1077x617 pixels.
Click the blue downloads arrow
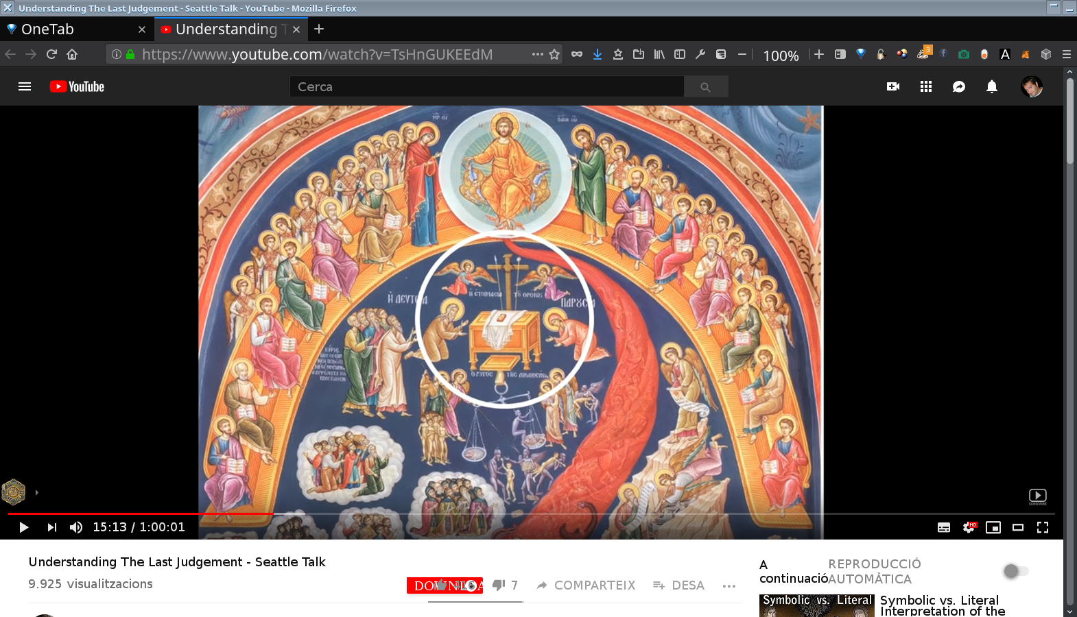click(x=597, y=54)
